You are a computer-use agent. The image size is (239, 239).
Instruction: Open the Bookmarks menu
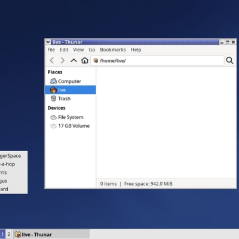(113, 50)
